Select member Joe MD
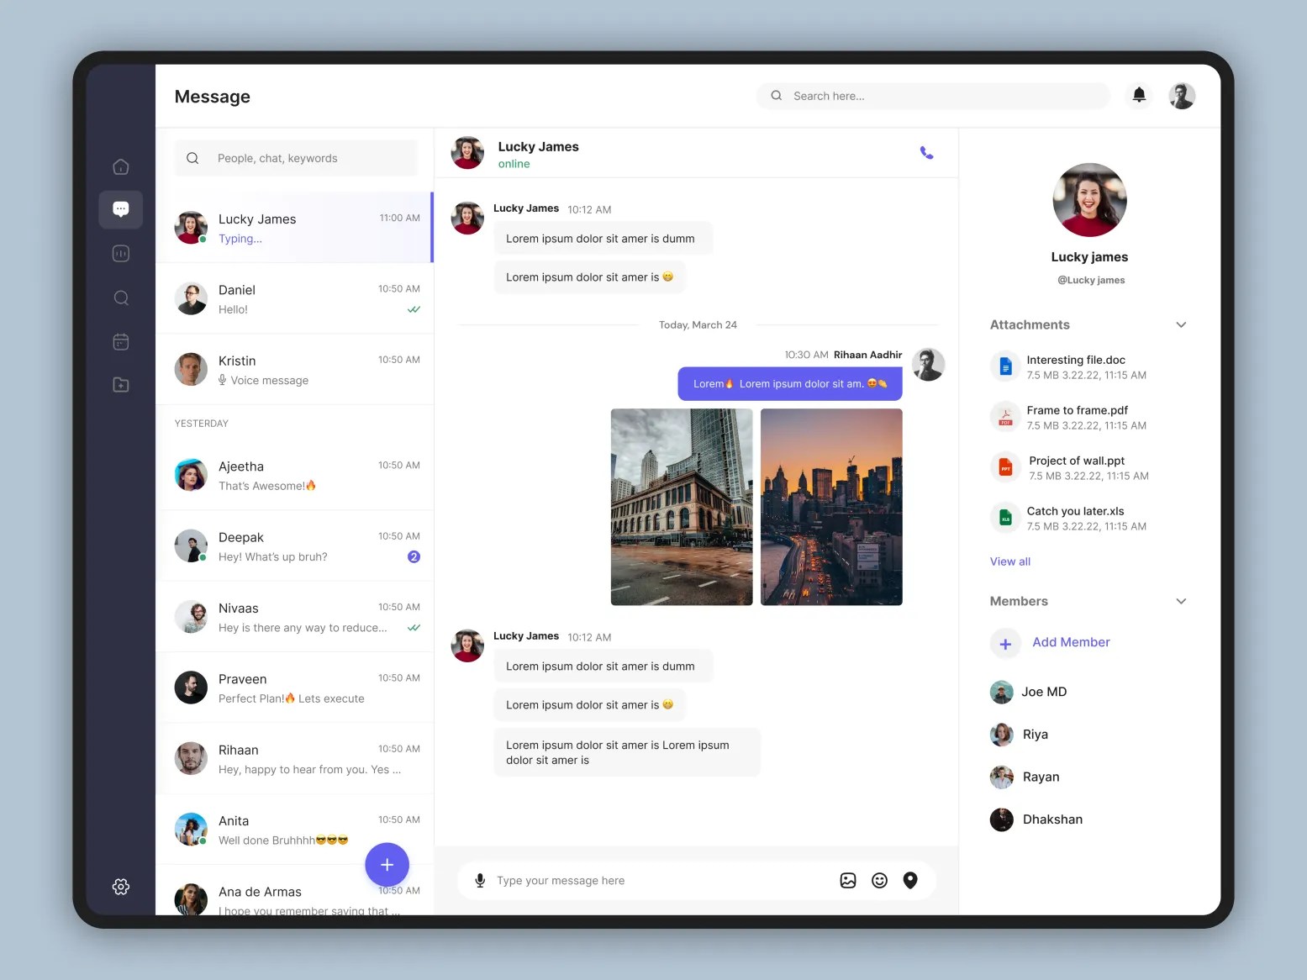 tap(1029, 692)
